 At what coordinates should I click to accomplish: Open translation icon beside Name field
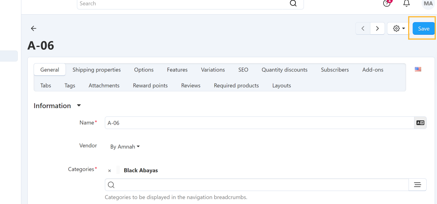(420, 123)
